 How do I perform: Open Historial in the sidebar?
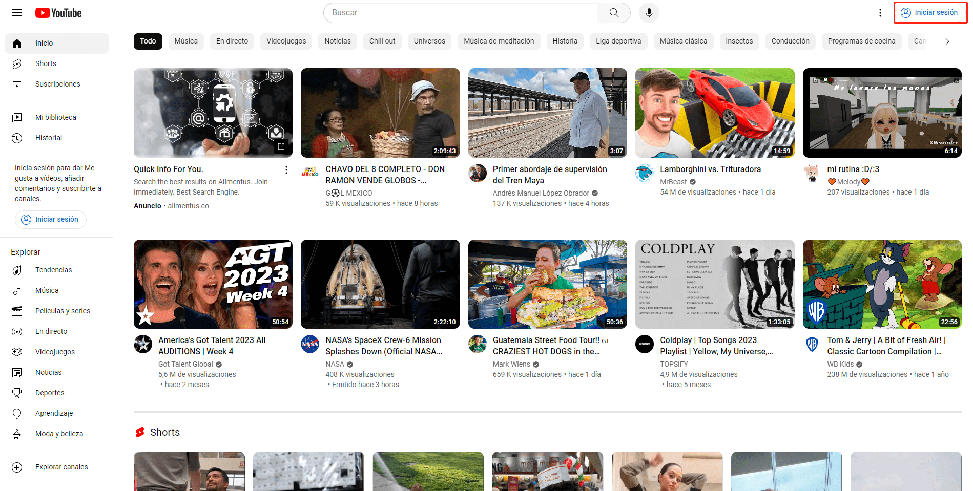tap(57, 138)
